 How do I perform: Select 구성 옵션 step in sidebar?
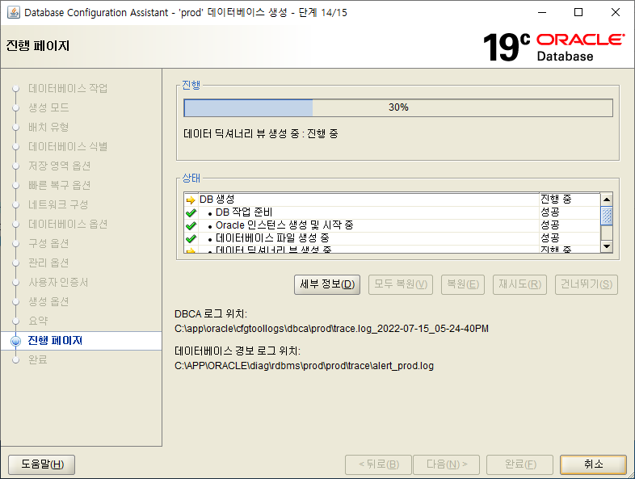pos(48,244)
